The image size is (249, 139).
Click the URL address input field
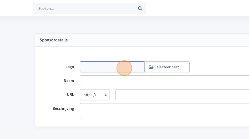click(x=182, y=95)
